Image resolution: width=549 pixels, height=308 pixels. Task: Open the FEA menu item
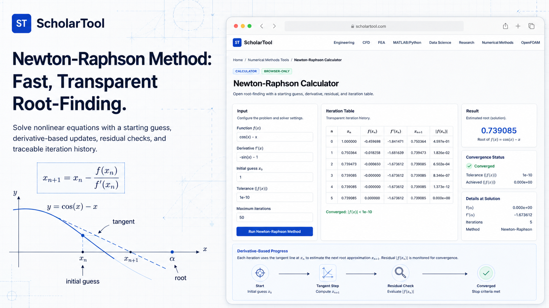pyautogui.click(x=382, y=43)
